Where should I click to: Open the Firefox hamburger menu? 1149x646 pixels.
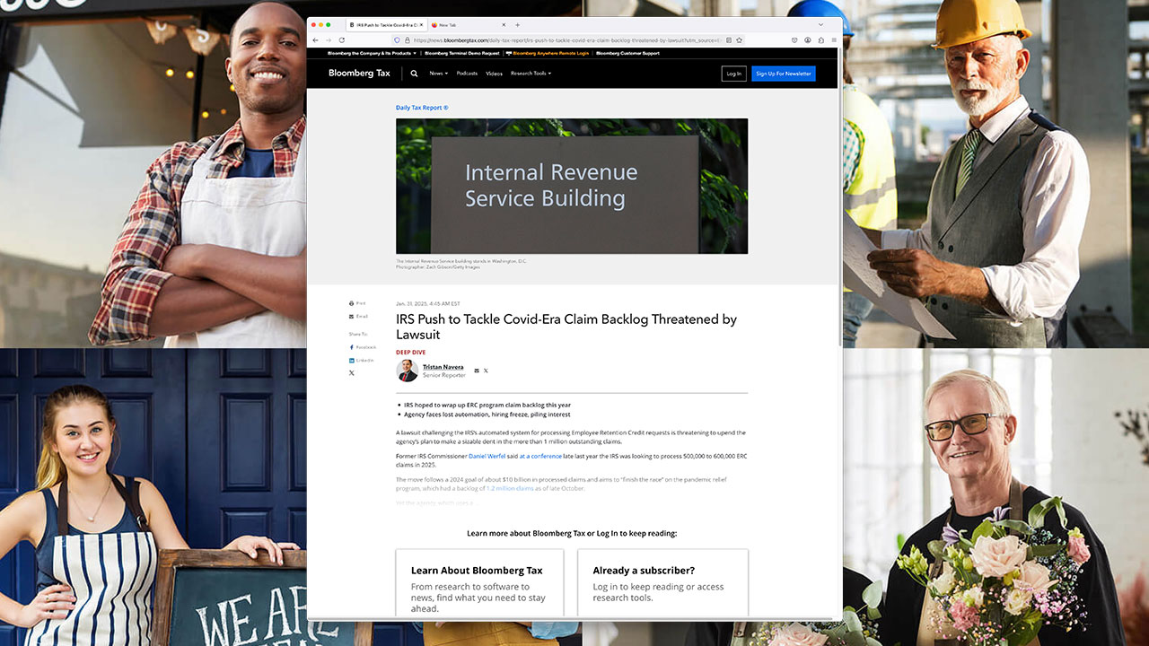tap(834, 40)
